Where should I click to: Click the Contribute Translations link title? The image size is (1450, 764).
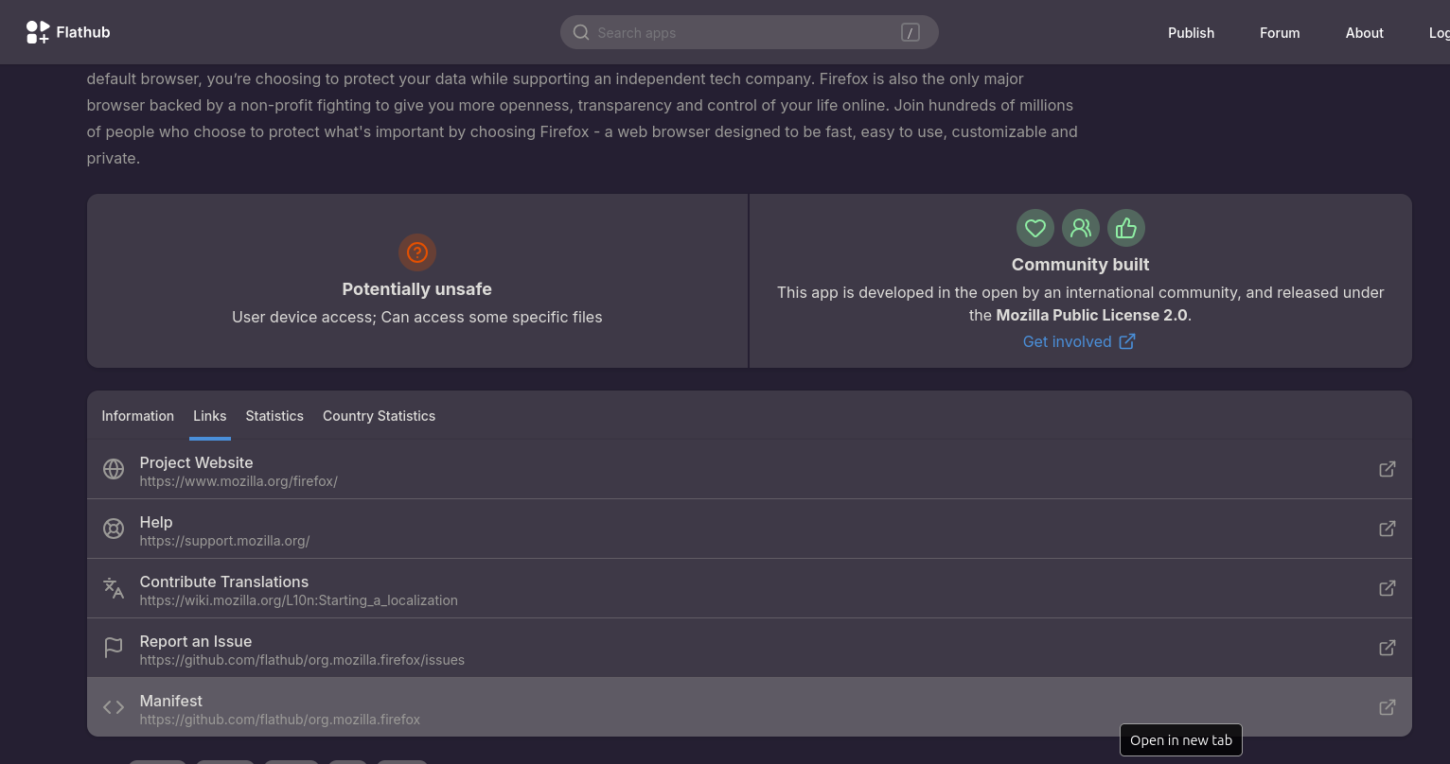pyautogui.click(x=224, y=582)
